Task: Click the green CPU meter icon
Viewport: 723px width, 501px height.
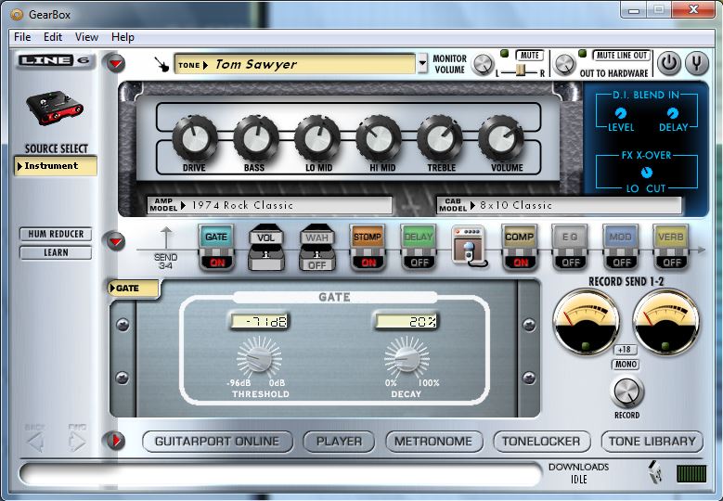Action: coord(691,473)
